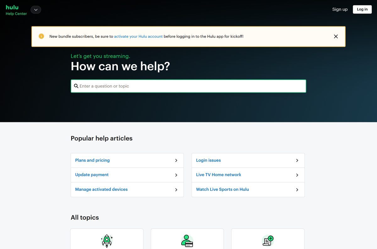The image size is (377, 249).
Task: Click the chevron beside Live TV Home network
Action: pyautogui.click(x=297, y=175)
